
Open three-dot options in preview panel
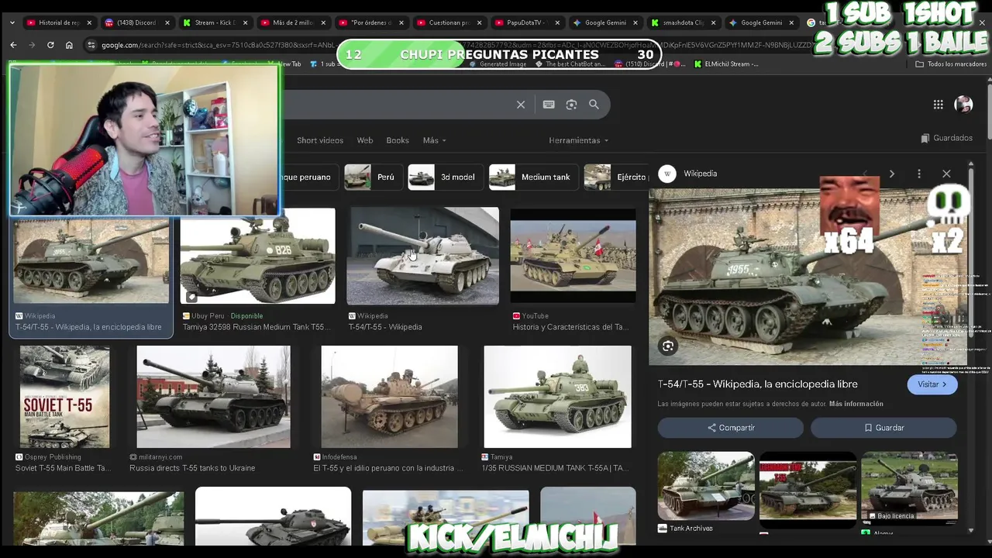pyautogui.click(x=919, y=174)
